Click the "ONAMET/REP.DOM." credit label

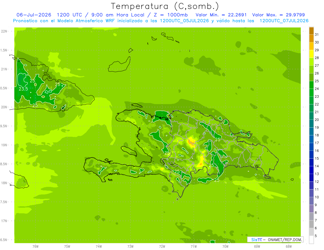[x=285, y=239]
